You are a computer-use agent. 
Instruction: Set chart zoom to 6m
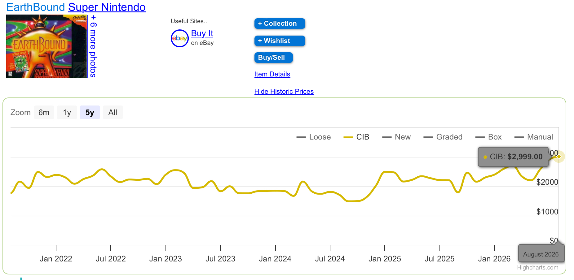click(44, 112)
